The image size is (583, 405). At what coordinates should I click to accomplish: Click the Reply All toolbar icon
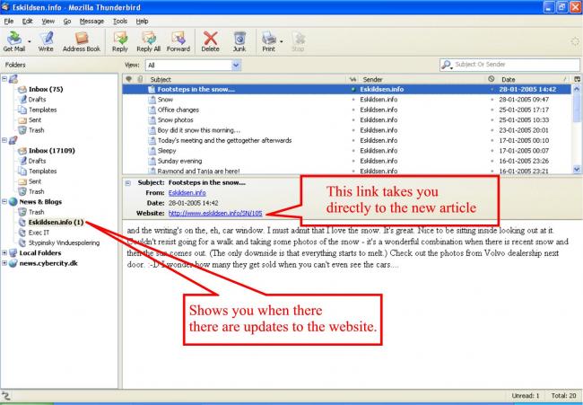[x=148, y=41]
